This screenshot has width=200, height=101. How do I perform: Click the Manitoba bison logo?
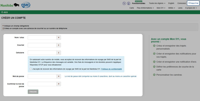coord(10,5)
